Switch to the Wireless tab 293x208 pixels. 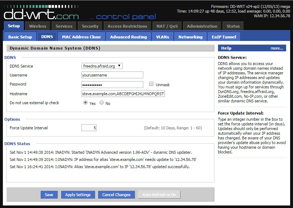38,26
